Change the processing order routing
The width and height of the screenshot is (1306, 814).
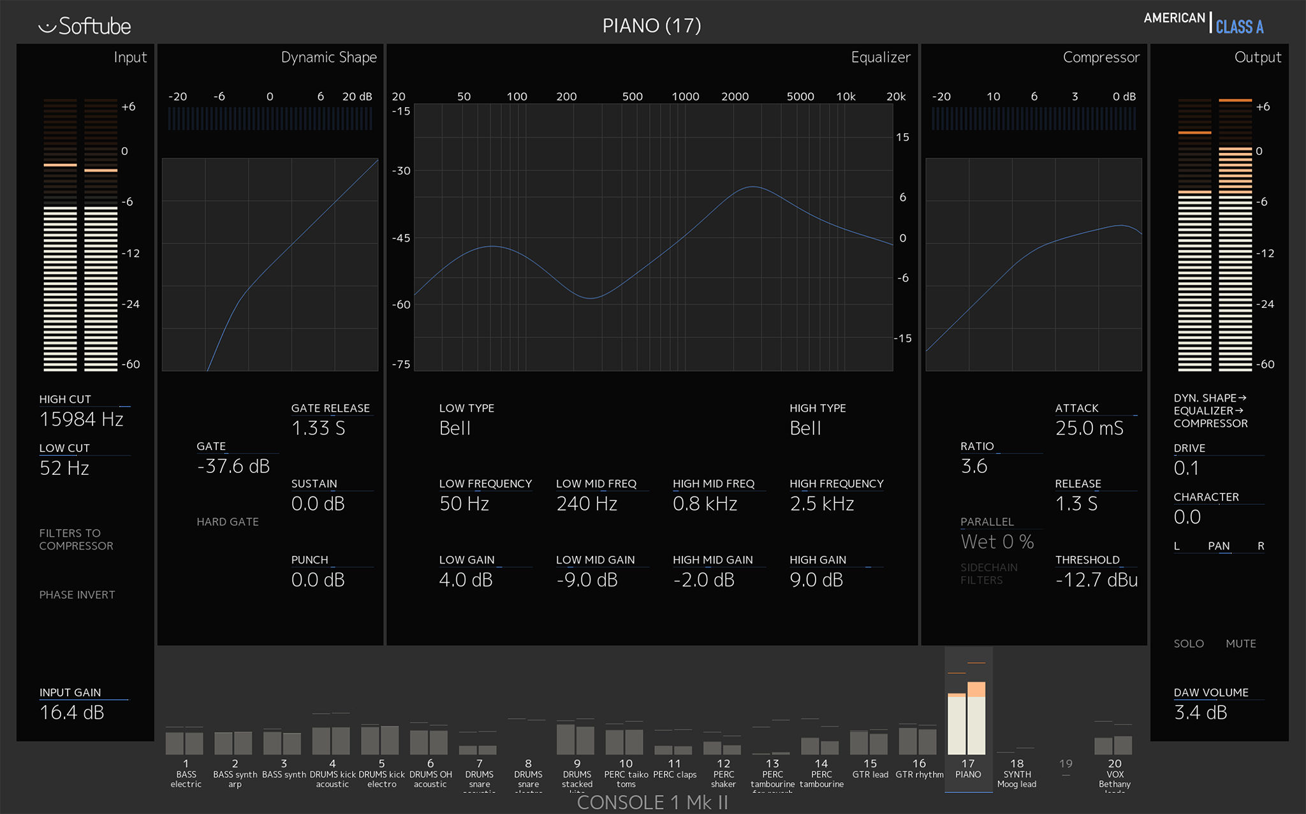1210,411
